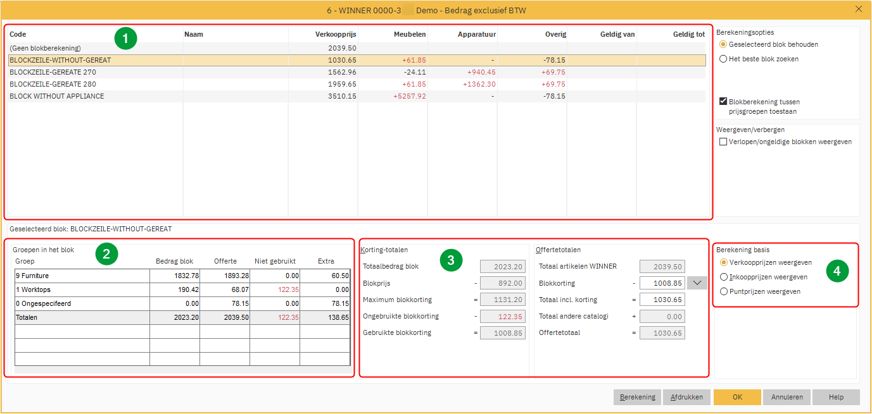Select 'Puntprijzen weergeven' radio button
This screenshot has width=872, height=414.
[725, 292]
